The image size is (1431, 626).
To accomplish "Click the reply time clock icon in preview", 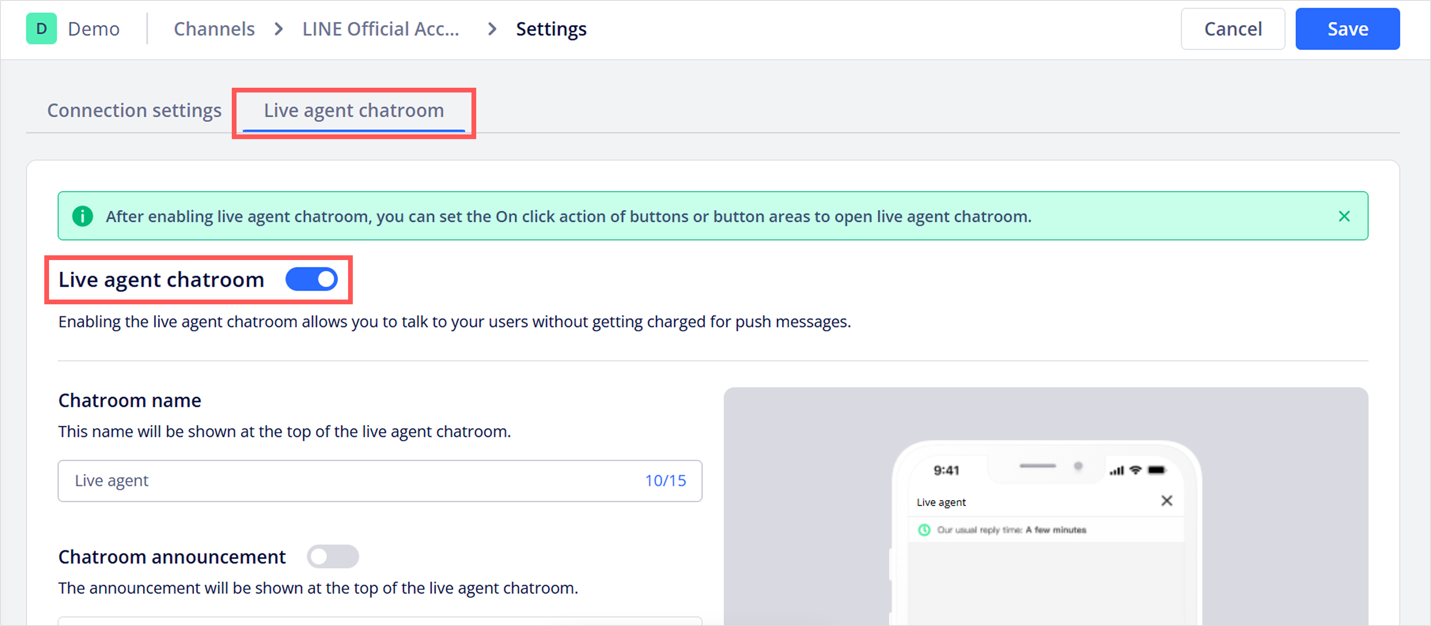I will [924, 530].
